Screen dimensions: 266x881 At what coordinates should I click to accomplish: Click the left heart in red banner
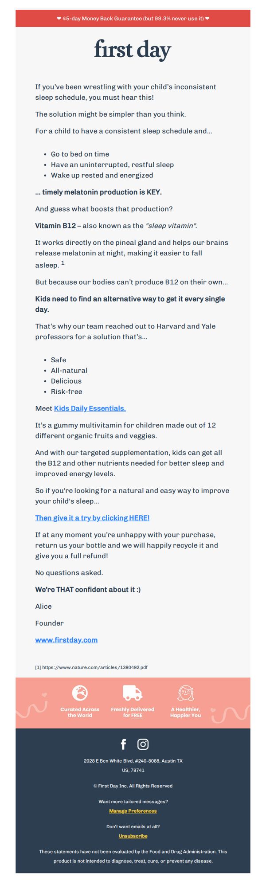click(59, 19)
